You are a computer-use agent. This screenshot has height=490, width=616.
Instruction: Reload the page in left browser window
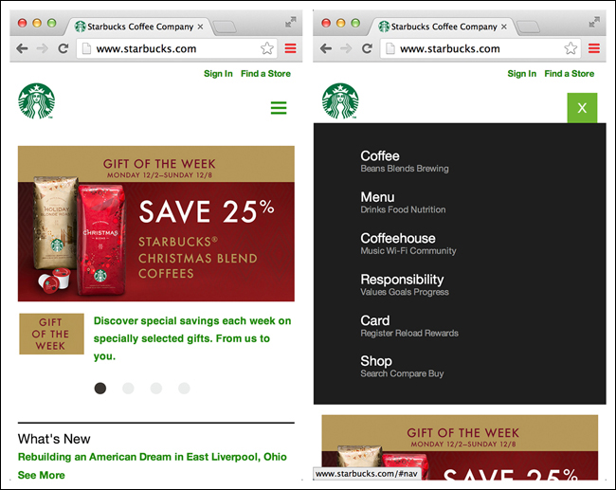pyautogui.click(x=63, y=48)
